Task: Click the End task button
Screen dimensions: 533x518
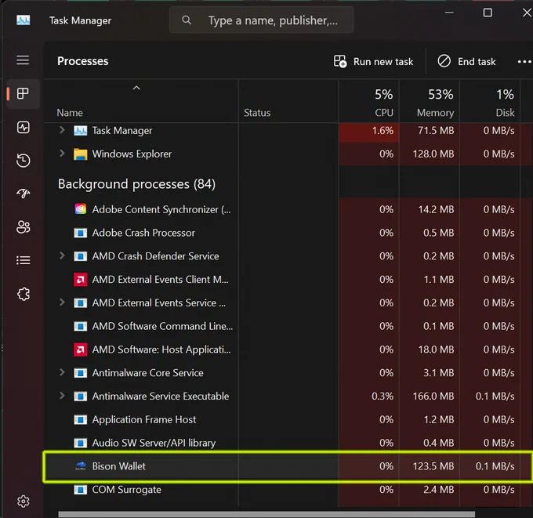Action: click(x=466, y=62)
